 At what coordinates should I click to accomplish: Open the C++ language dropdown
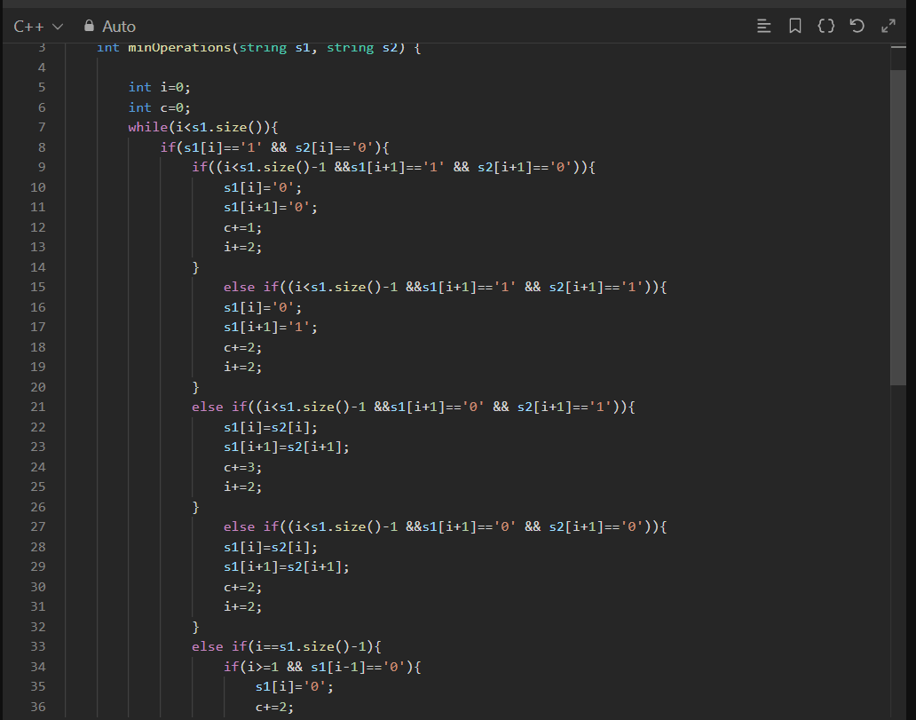pos(38,27)
